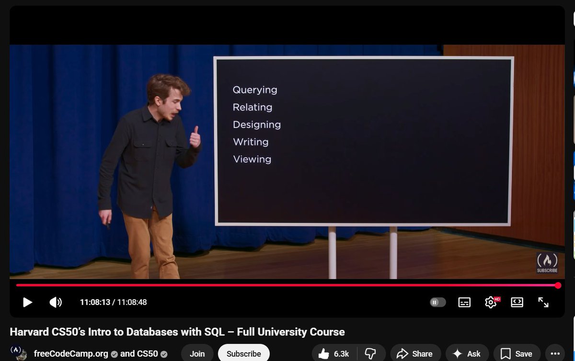This screenshot has width=575, height=361.
Task: Turn on subtitles/closed captions
Action: (464, 302)
